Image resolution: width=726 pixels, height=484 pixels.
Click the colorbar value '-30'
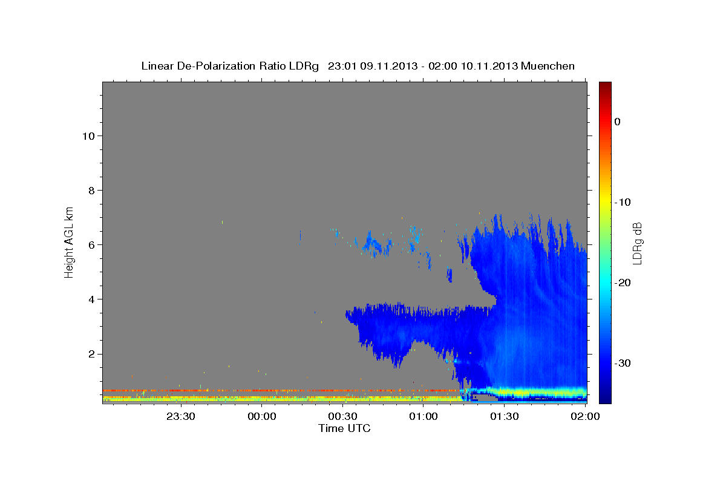tap(623, 363)
